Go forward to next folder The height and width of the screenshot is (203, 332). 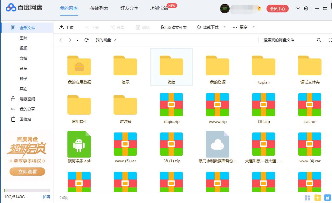point(70,40)
